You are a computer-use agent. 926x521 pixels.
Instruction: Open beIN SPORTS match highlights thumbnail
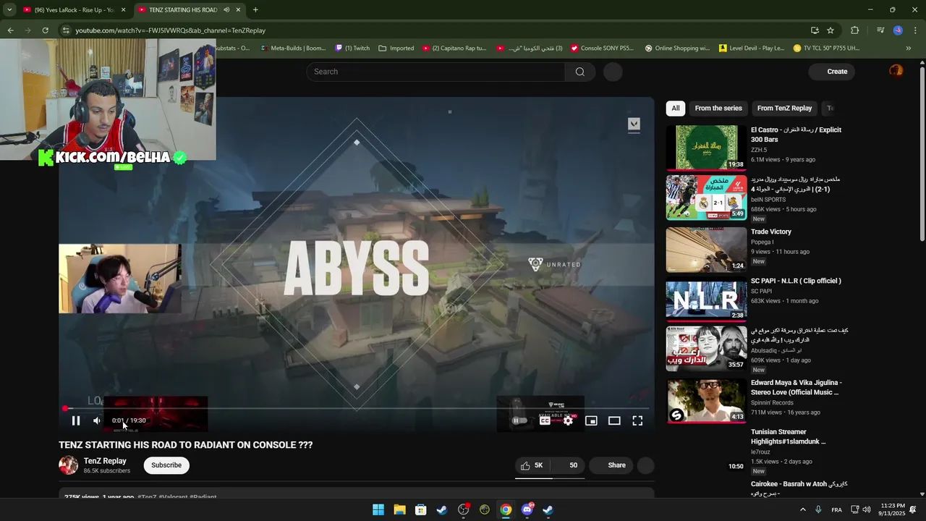click(x=706, y=197)
